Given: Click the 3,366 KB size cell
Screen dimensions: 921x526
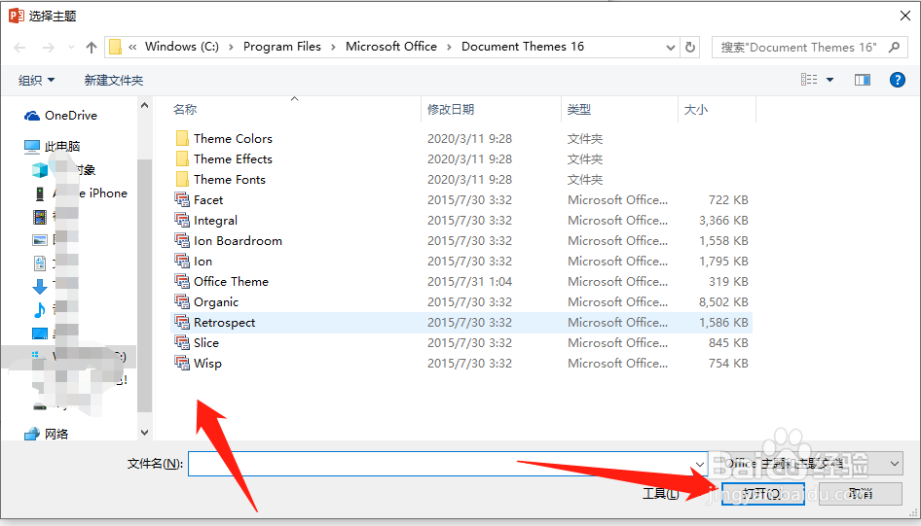Looking at the screenshot, I should point(723,221).
